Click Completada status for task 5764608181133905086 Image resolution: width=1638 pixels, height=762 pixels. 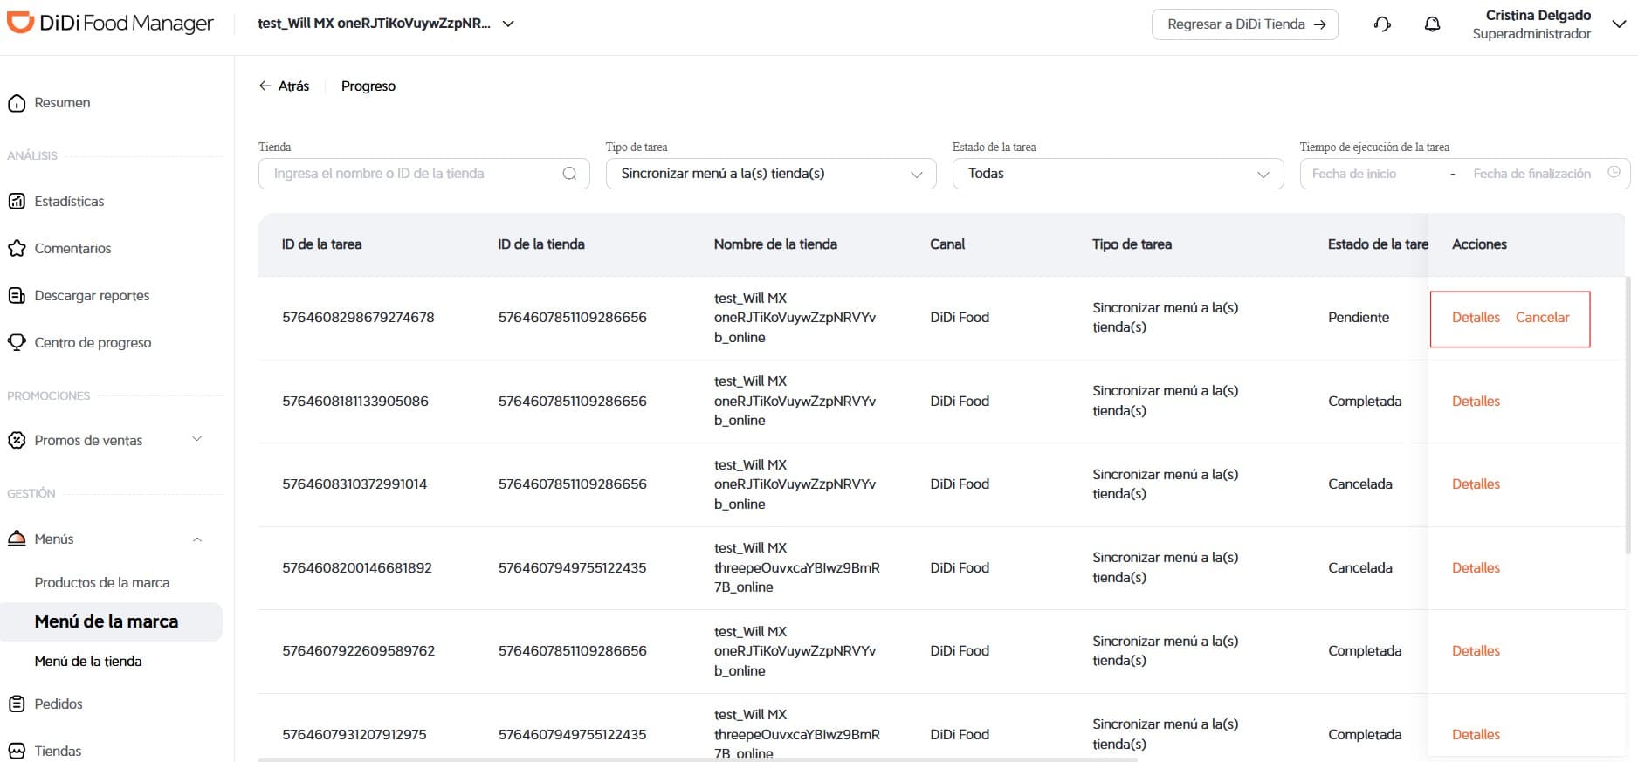point(1365,402)
